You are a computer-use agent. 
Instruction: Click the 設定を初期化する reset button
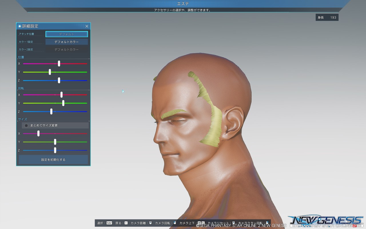tap(53, 160)
